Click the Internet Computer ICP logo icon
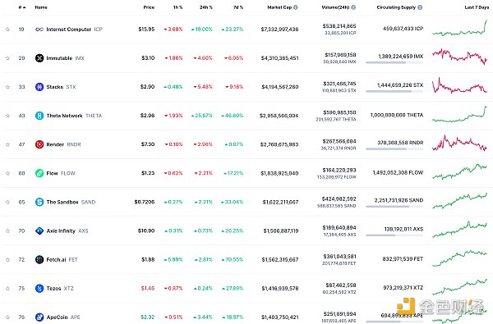The image size is (493, 324). [x=39, y=30]
